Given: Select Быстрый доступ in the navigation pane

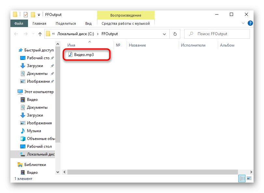Looking at the screenshot, I should pyautogui.click(x=36, y=50).
